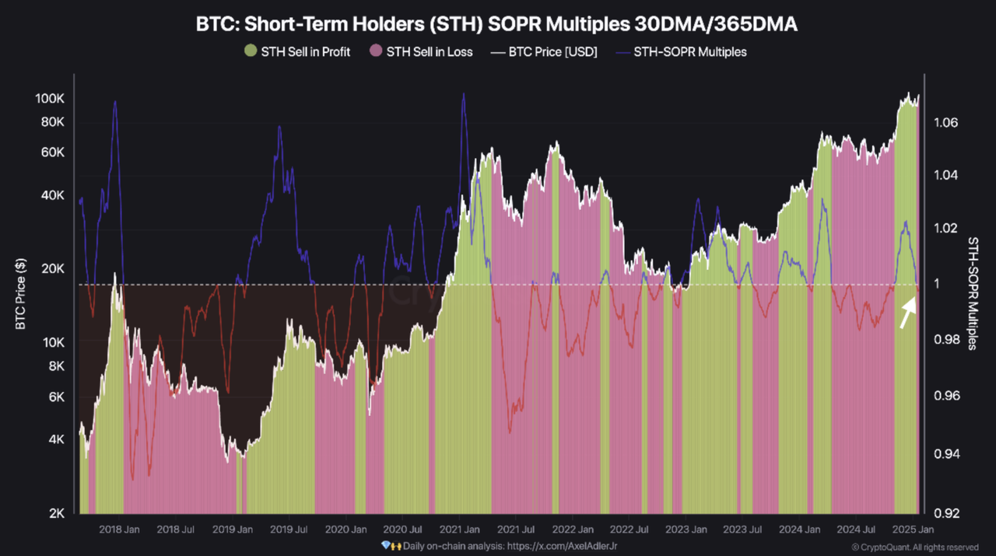Click the 2020 Jul date label

402,530
